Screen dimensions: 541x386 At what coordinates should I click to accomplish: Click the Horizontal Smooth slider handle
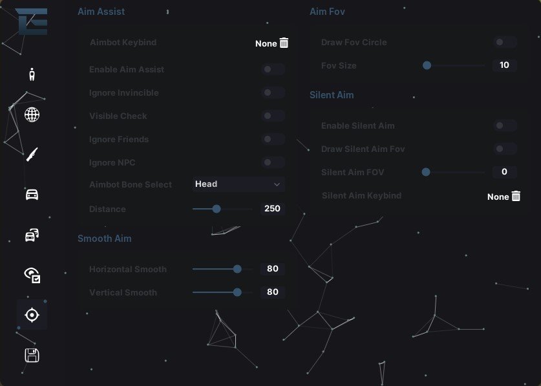(x=237, y=269)
